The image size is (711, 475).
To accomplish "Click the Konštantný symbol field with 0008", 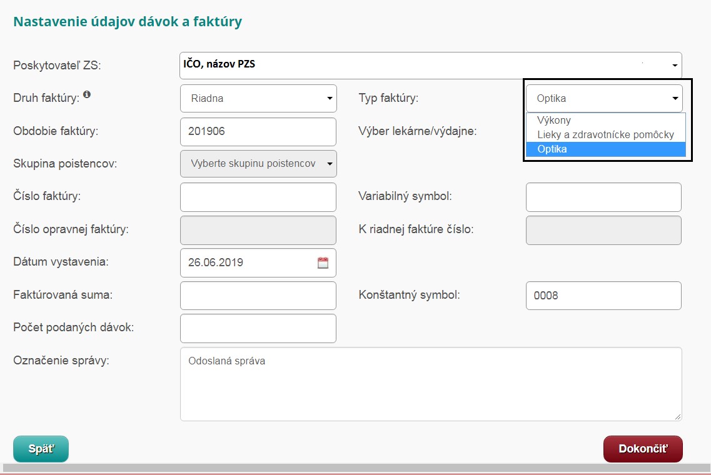I will pos(603,296).
